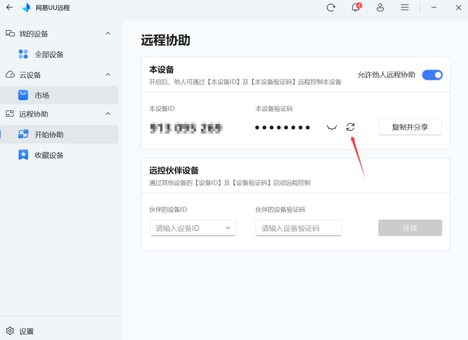Screen dimensions: 468x340
Task: Click the 开启后 device description text
Action: [245, 82]
